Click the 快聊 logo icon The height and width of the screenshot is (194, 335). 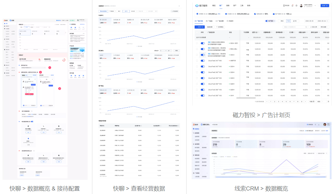10,20
